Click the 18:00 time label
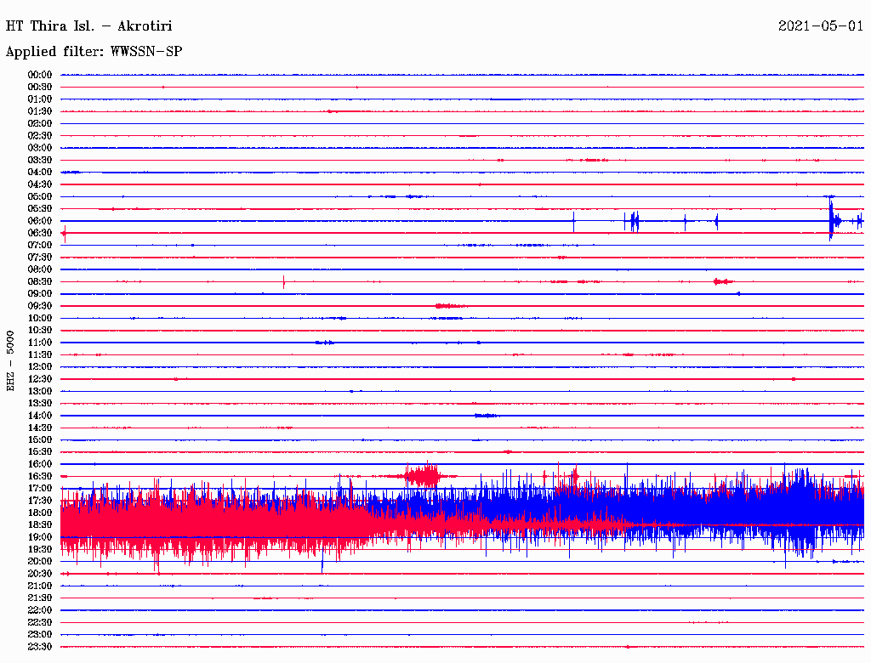Screen dimensions: 871x663 pyautogui.click(x=40, y=513)
